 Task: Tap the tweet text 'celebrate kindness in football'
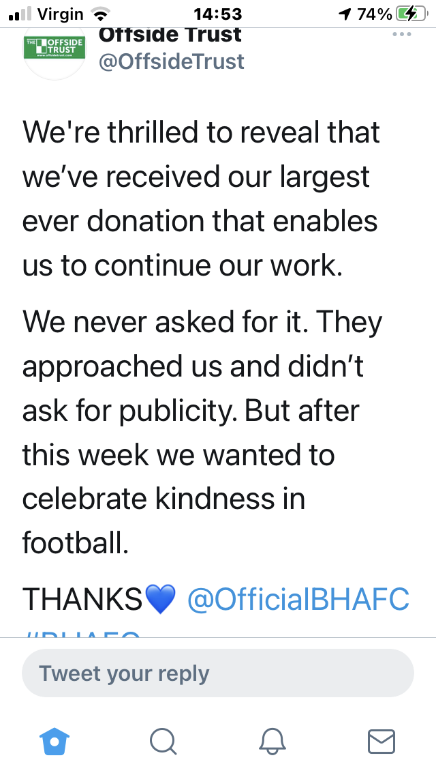[x=163, y=521]
